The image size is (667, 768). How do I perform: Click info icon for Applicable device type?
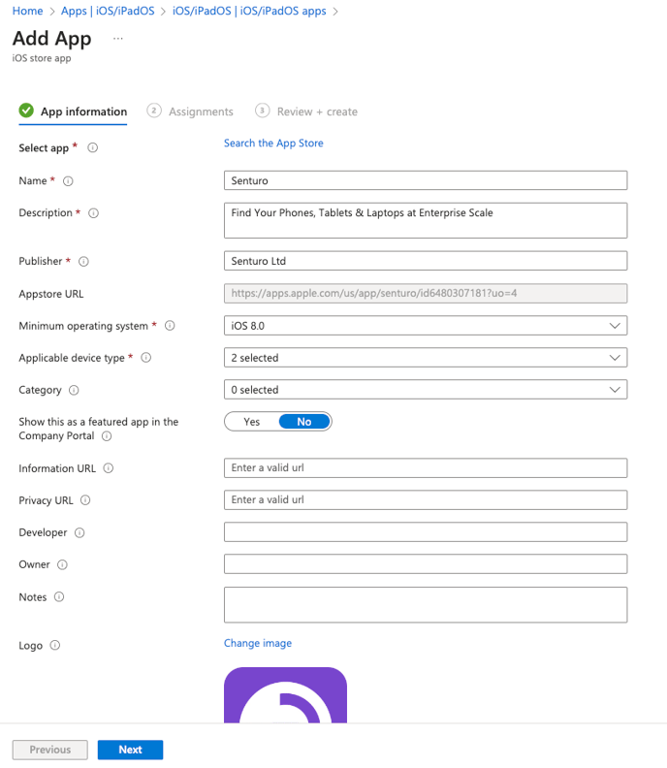(146, 358)
